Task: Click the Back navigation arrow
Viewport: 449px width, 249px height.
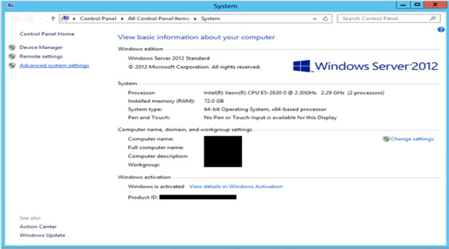Action: pos(15,19)
